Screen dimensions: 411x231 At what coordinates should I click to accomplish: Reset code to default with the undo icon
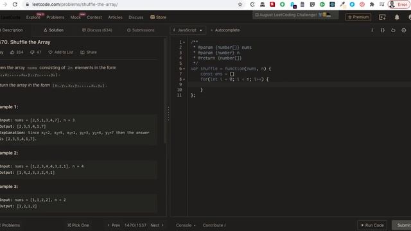pyautogui.click(x=393, y=30)
